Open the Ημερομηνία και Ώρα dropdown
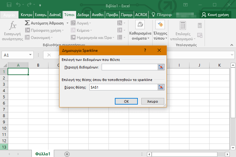This screenshot has width=236, height=157. [x=93, y=38]
